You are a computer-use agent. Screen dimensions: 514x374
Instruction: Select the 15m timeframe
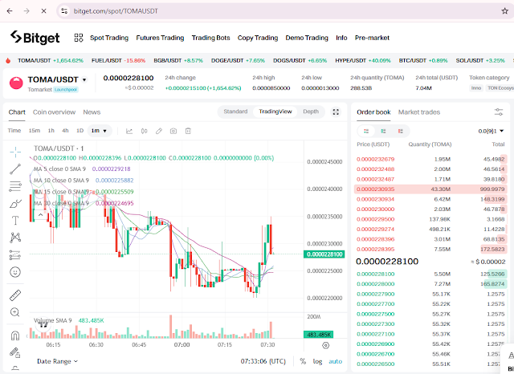pyautogui.click(x=35, y=131)
